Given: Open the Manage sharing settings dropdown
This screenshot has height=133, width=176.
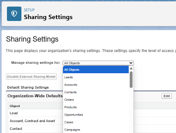Looking at the screenshot, I should click(x=98, y=63).
